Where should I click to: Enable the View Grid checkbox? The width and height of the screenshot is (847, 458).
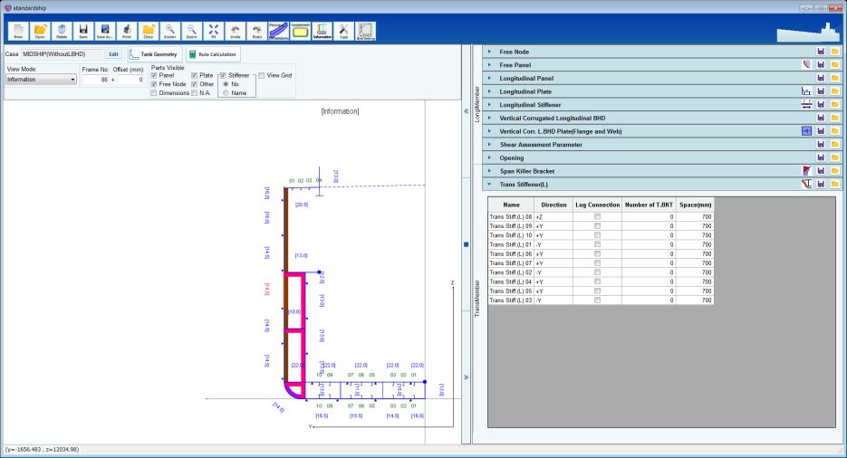pos(263,76)
